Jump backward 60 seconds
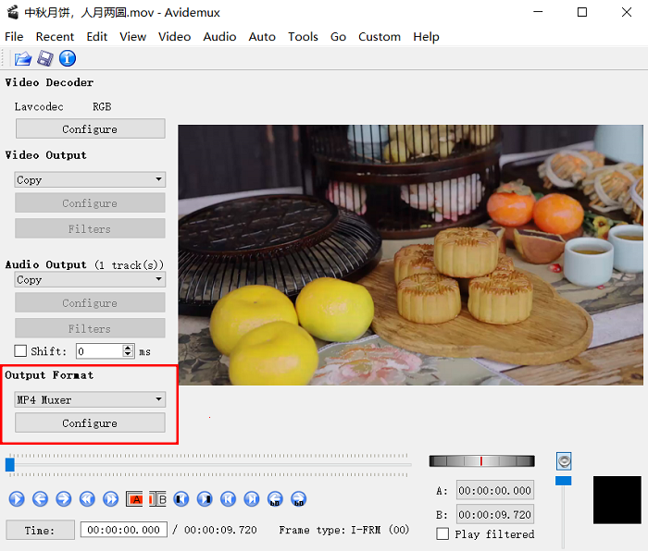The height and width of the screenshot is (551, 648). [x=275, y=499]
